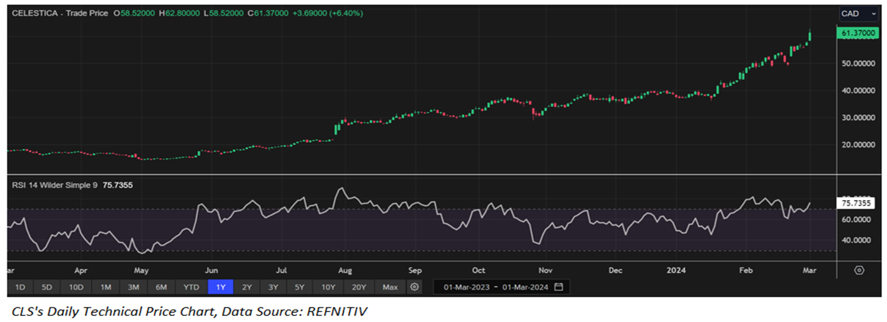Show the Max time range
The height and width of the screenshot is (322, 887).
[x=390, y=287]
